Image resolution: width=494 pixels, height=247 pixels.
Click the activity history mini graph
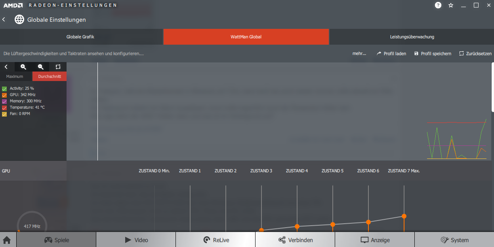tap(456, 139)
